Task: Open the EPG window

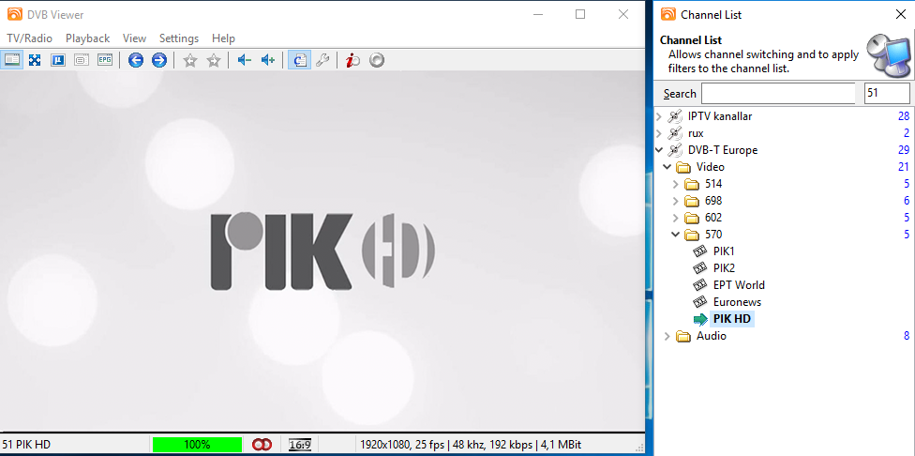Action: tap(104, 59)
